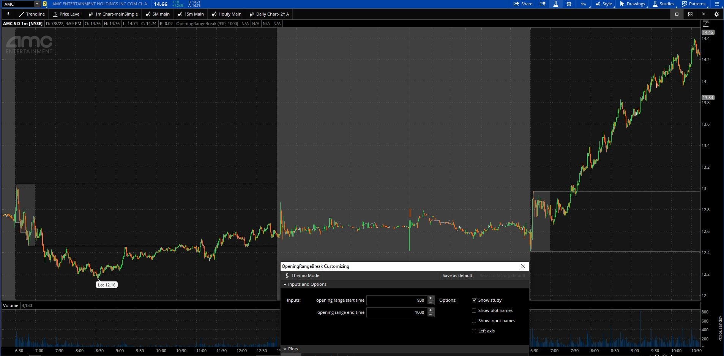
Task: Open the Drawings pointer icon
Action: [x=621, y=4]
